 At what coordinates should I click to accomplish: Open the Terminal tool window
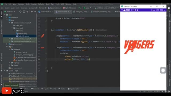click(35, 89)
